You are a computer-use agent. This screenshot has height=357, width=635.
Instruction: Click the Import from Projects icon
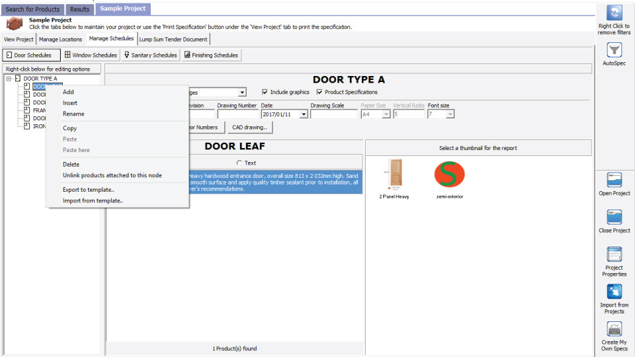tap(614, 292)
